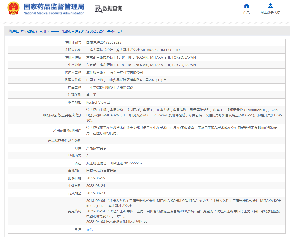Click the 管理类别 label
This screenshot has width=290, height=238.
(74, 95)
